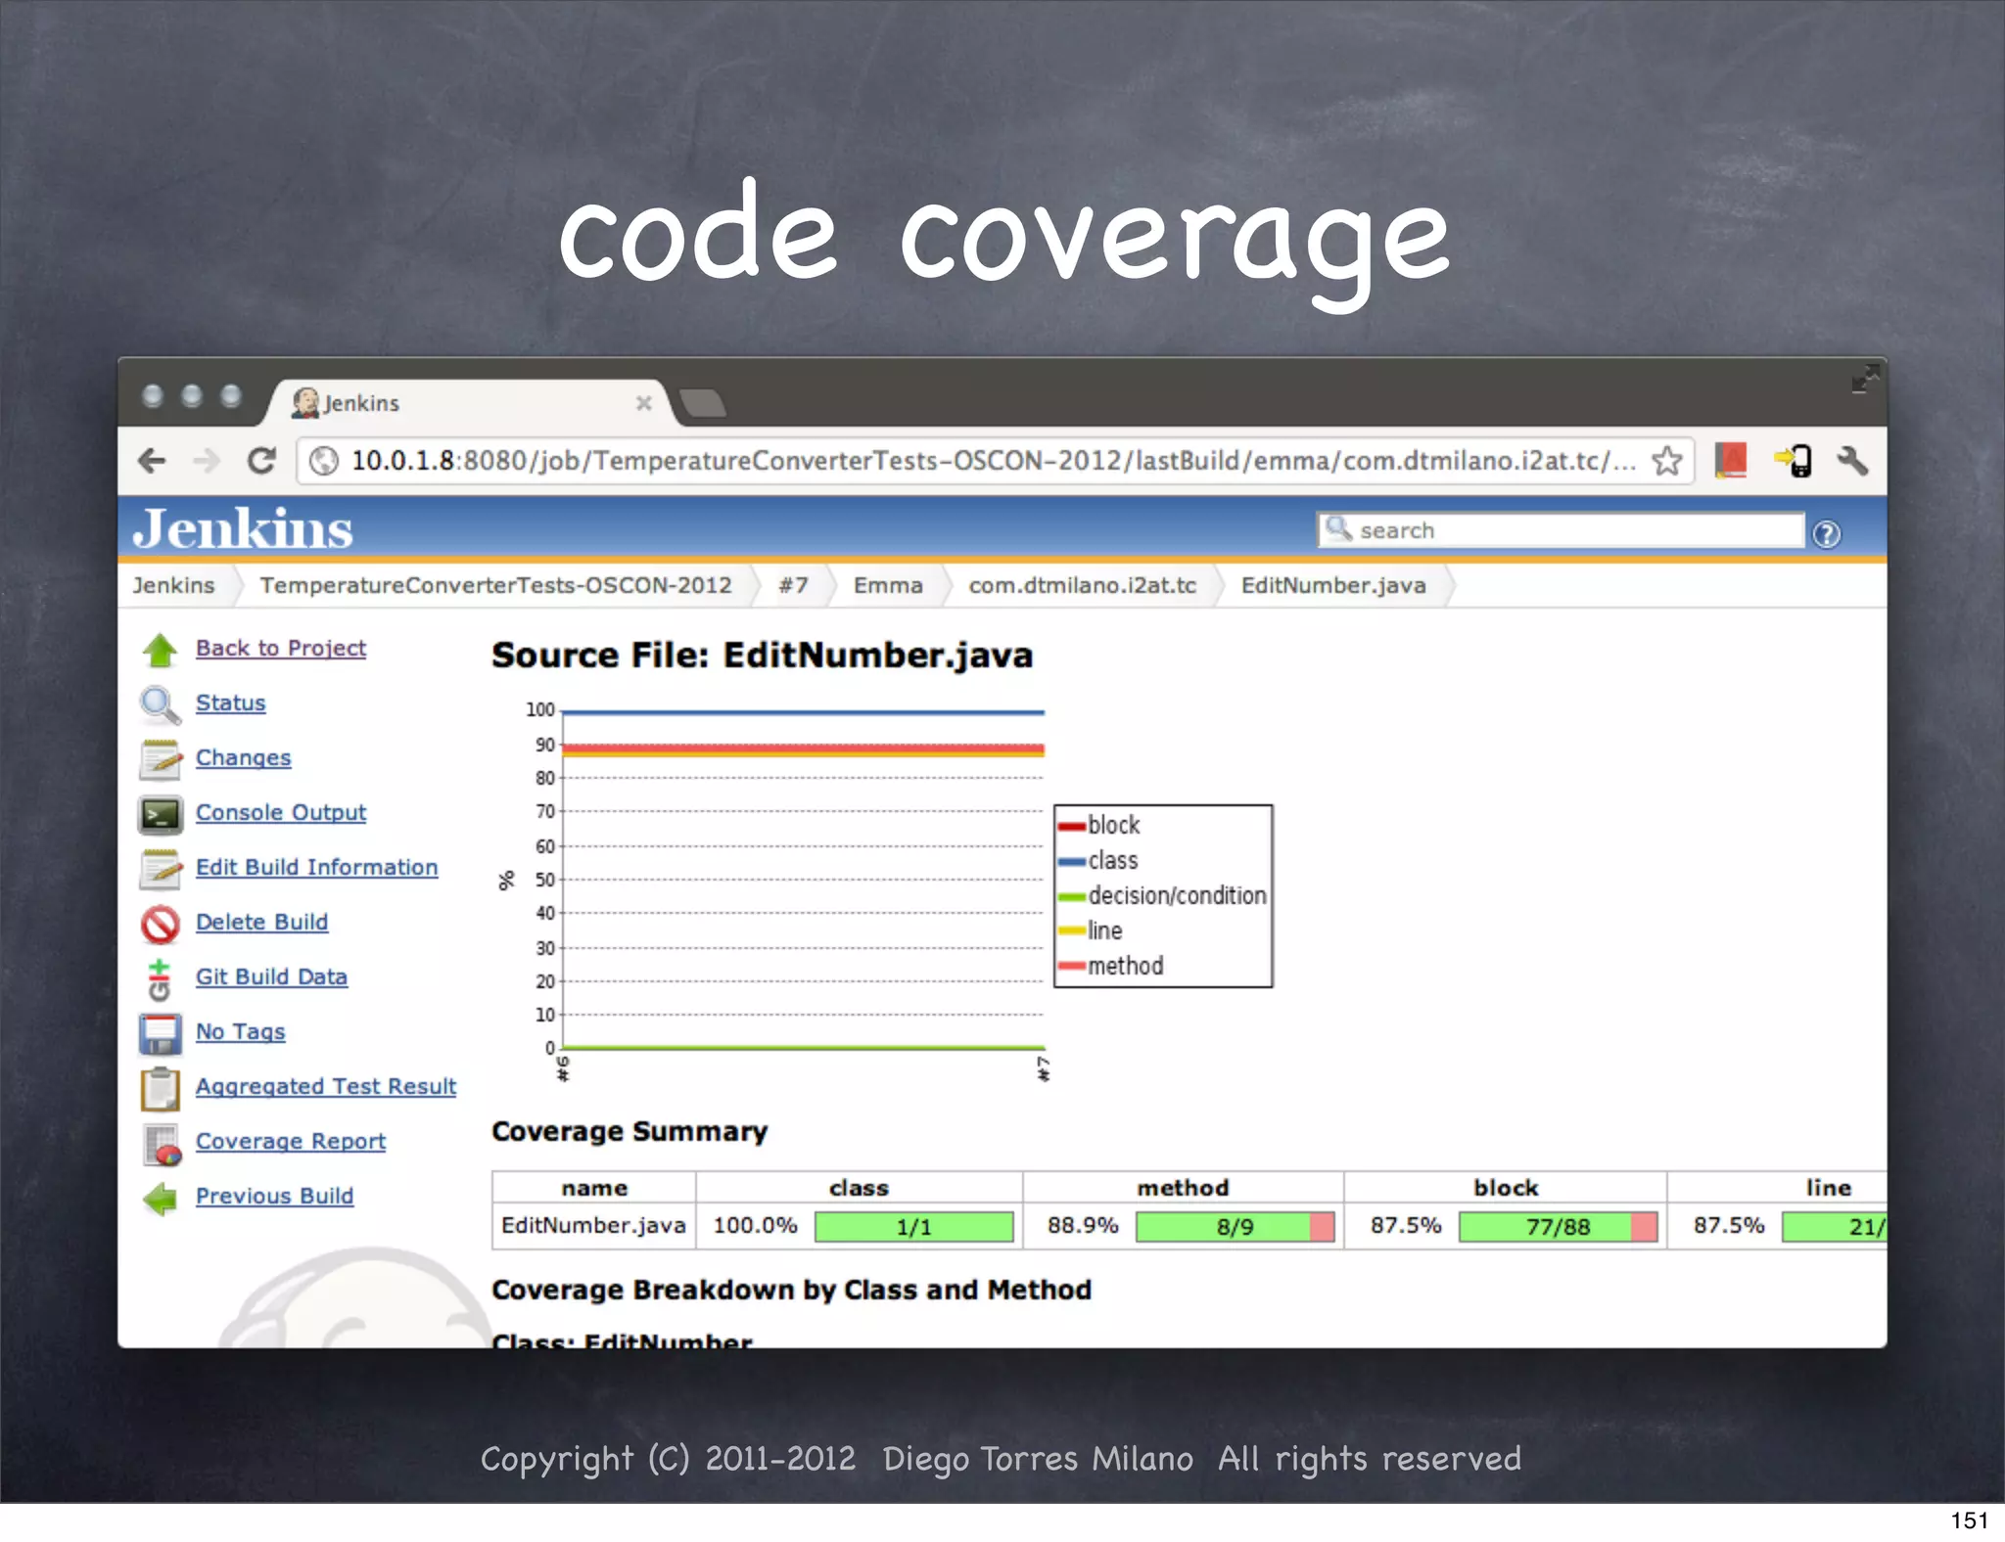Click the Status magnifying glass icon
Viewport: 2005px width, 1542px height.
click(159, 704)
